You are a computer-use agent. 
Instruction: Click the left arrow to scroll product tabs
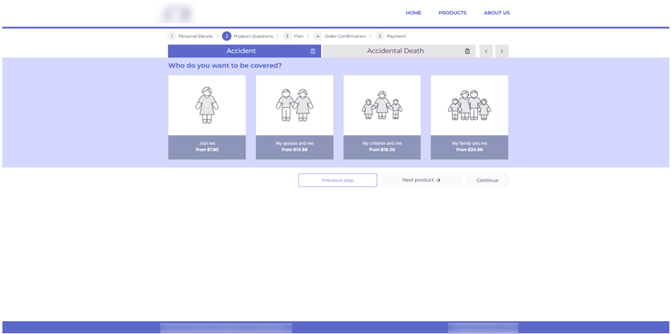[x=486, y=52]
